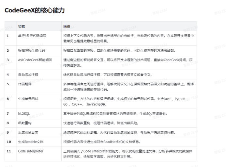Screen dimensions: 226x167
Task: Click the heading 'CodeGeeX的核心能力'
Action: [x=35, y=10]
